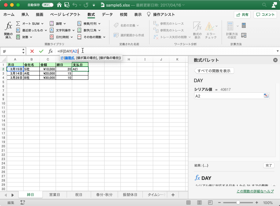Click the Error Checking (エラーチェック) icon
This screenshot has height=206, width=280.
(x=209, y=26)
